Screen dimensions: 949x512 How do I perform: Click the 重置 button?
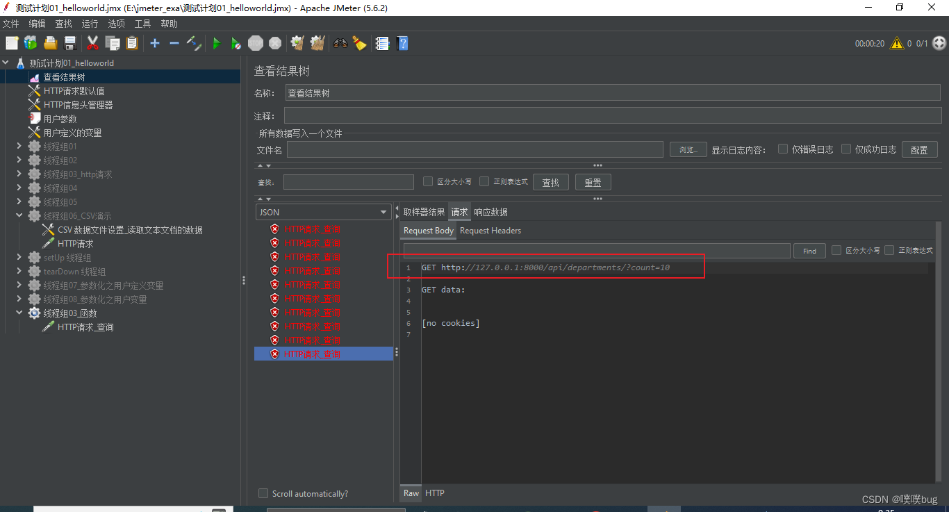click(x=593, y=182)
